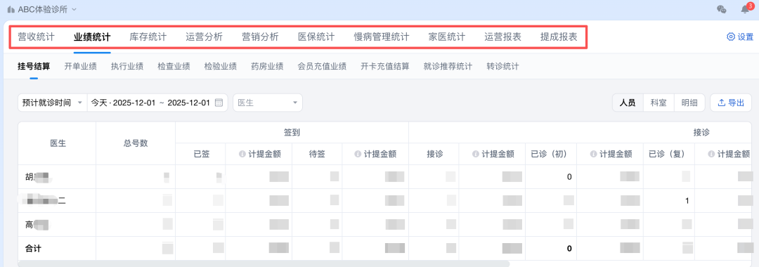Open the 慢病管理统计 tab
This screenshot has width=759, height=267.
[382, 37]
